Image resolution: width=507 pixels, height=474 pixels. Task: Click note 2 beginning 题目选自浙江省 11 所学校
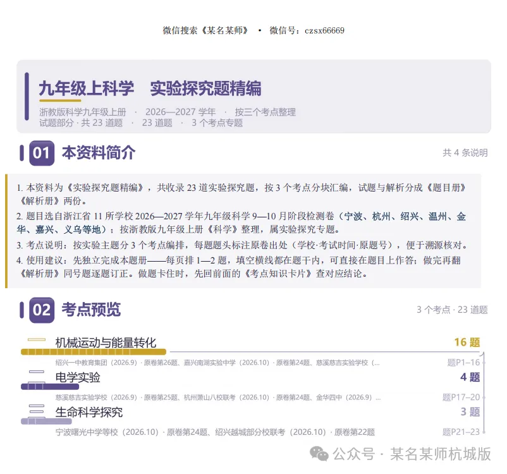[x=241, y=222]
